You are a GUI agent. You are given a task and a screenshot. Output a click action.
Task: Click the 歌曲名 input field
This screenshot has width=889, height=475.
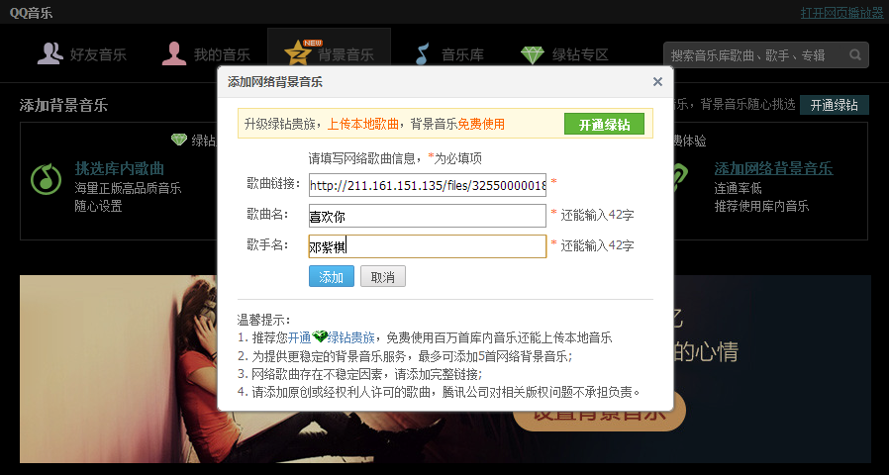428,216
